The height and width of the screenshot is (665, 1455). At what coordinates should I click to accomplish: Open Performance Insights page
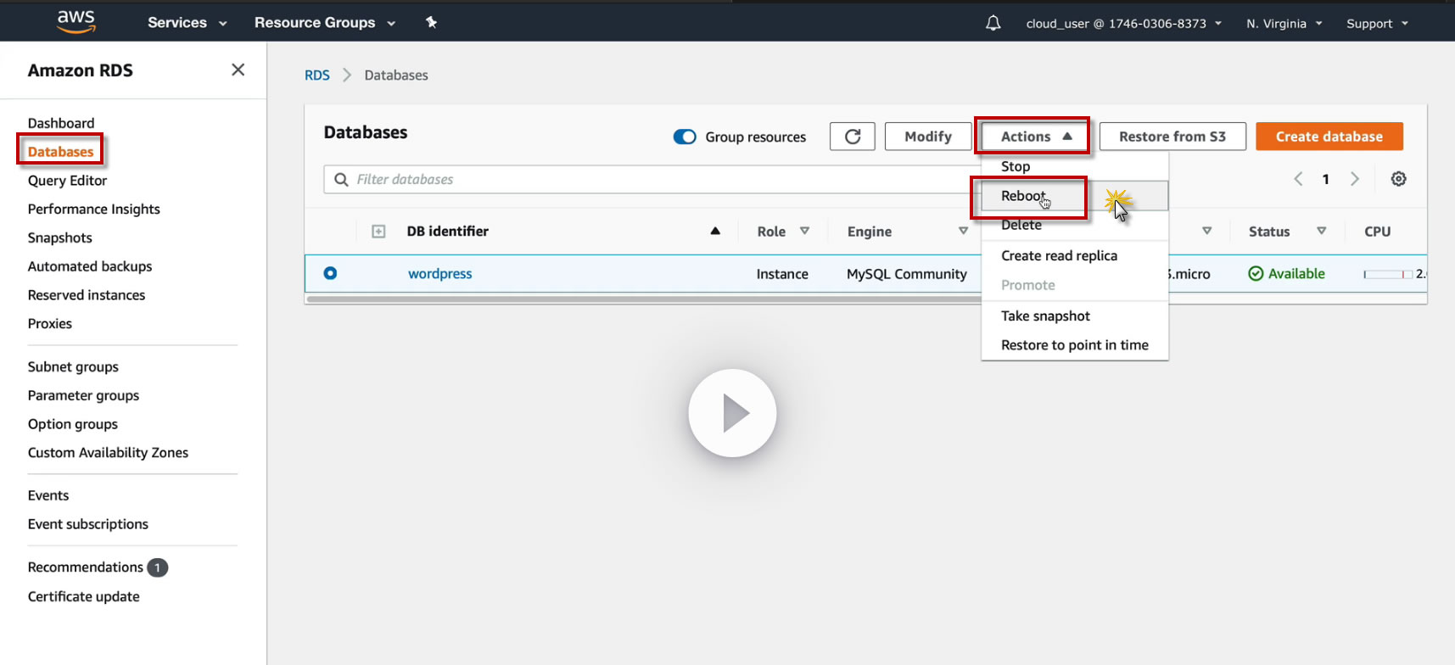[x=93, y=210]
